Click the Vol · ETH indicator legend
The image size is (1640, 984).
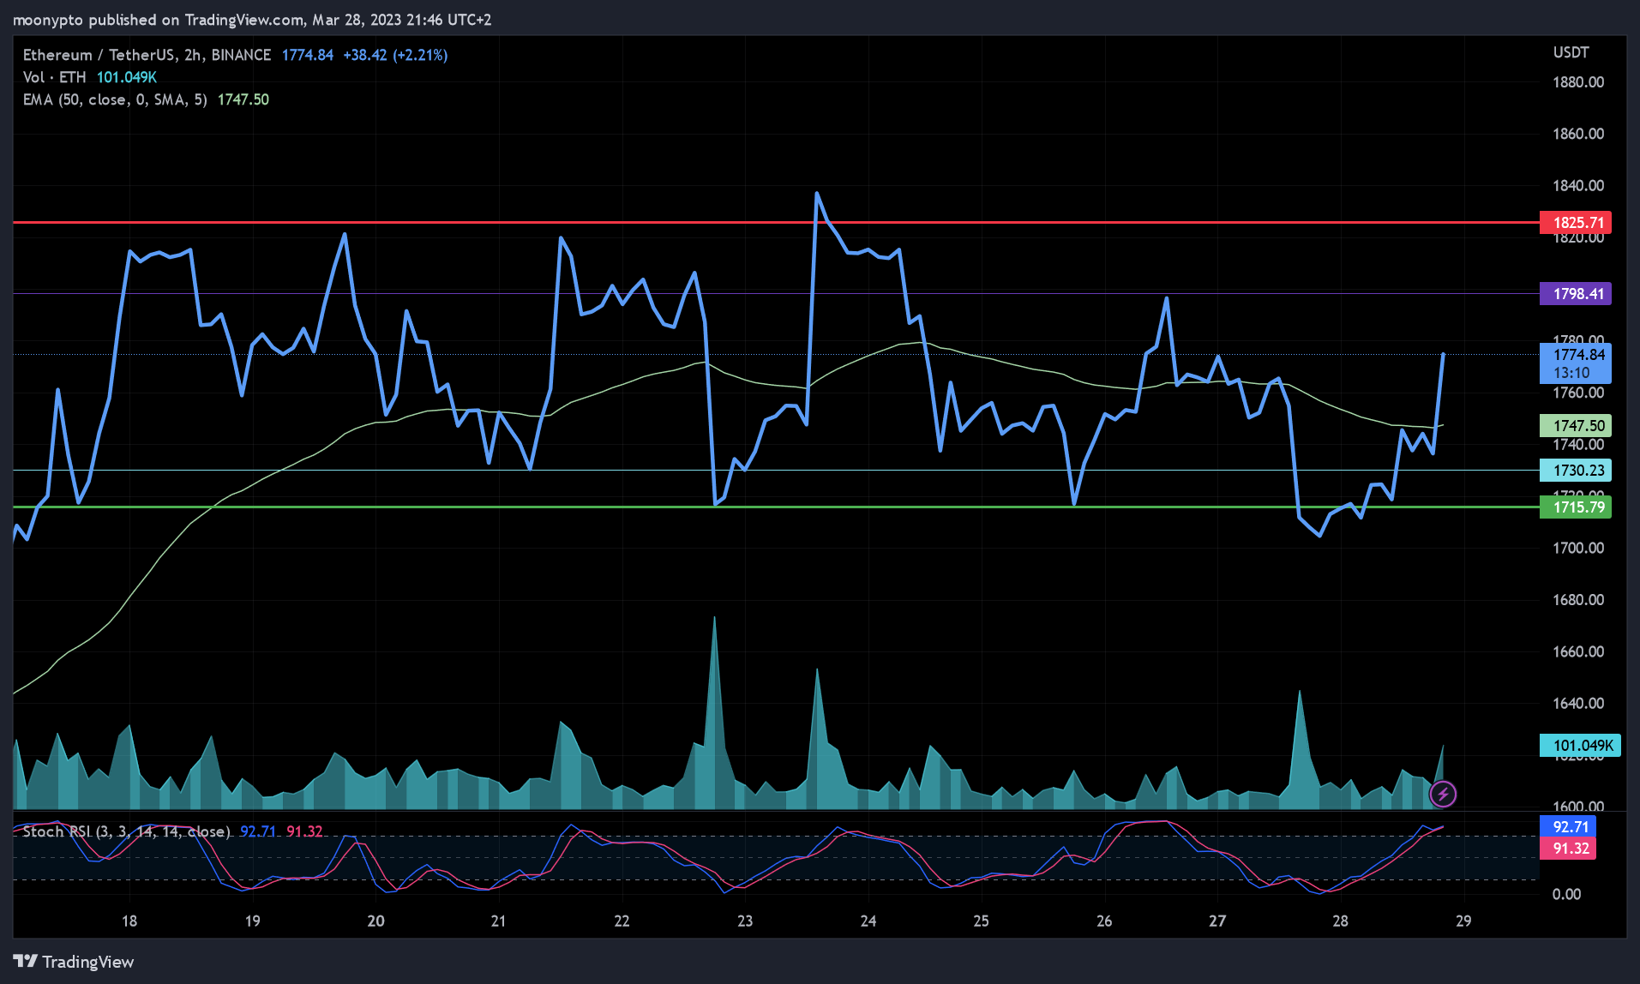[55, 77]
